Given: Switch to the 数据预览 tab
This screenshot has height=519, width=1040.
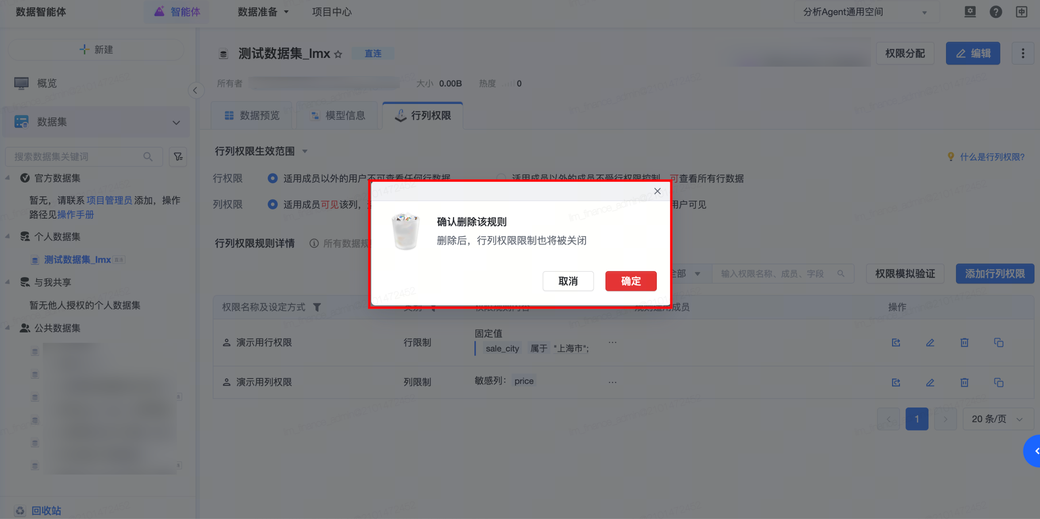Looking at the screenshot, I should coord(251,115).
